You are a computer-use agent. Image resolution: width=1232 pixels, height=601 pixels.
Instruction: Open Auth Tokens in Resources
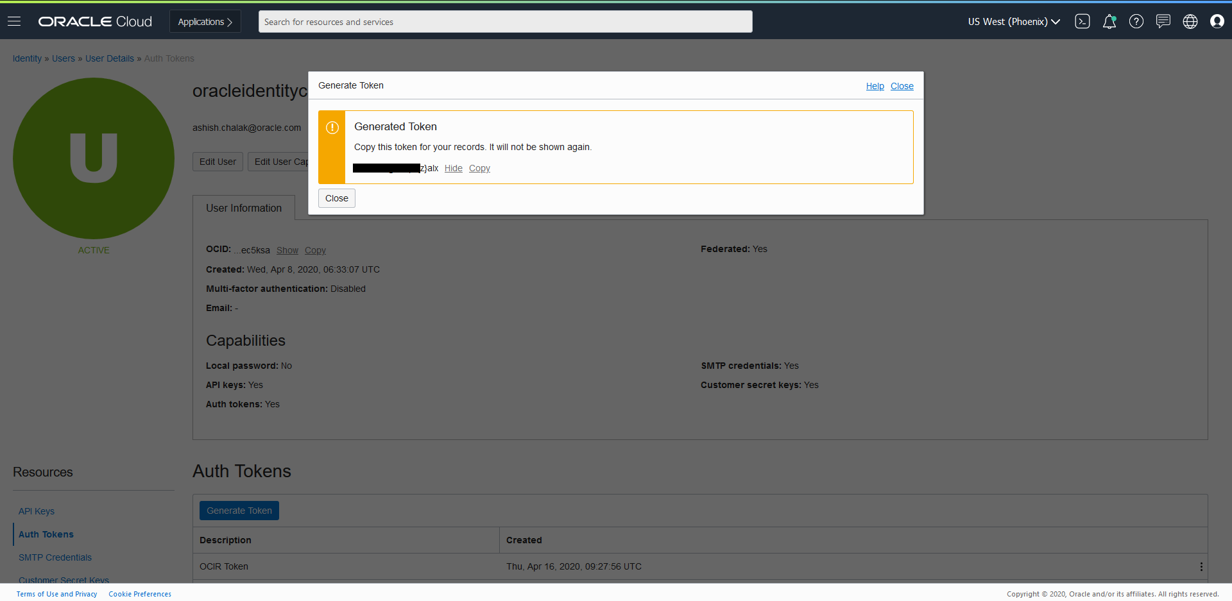pyautogui.click(x=46, y=534)
